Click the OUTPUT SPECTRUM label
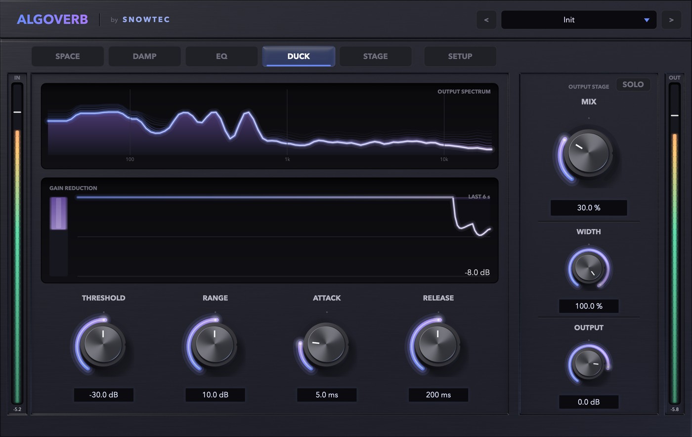692x437 pixels. [464, 92]
